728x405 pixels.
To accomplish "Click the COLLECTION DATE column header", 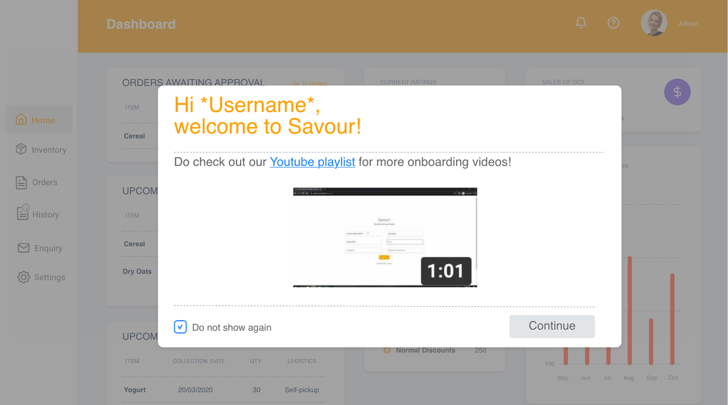I will (x=199, y=361).
